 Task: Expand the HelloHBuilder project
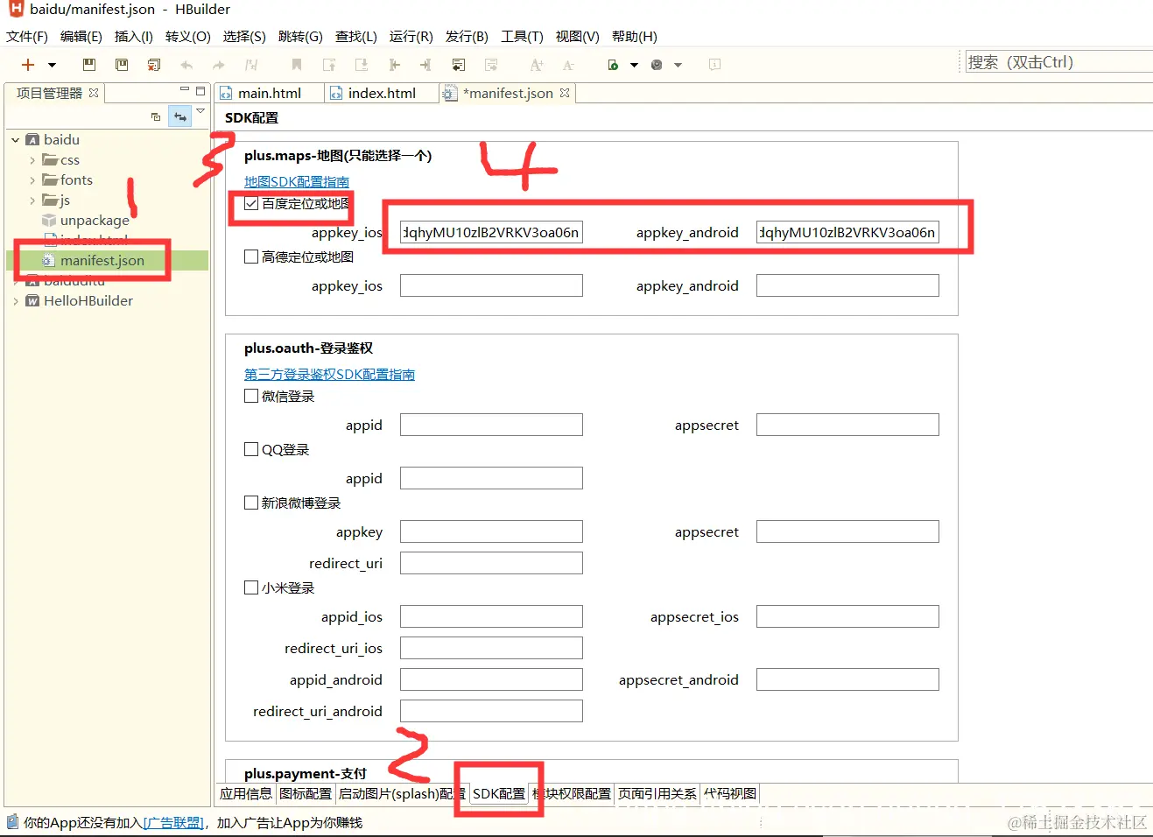click(x=15, y=301)
